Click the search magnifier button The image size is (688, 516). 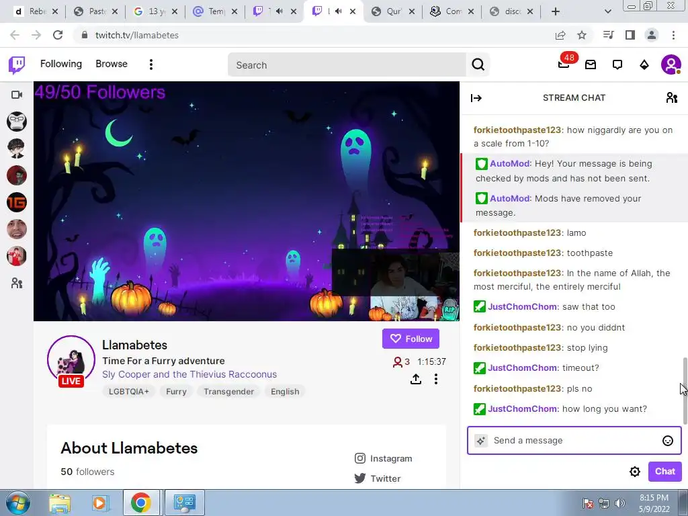pos(478,65)
